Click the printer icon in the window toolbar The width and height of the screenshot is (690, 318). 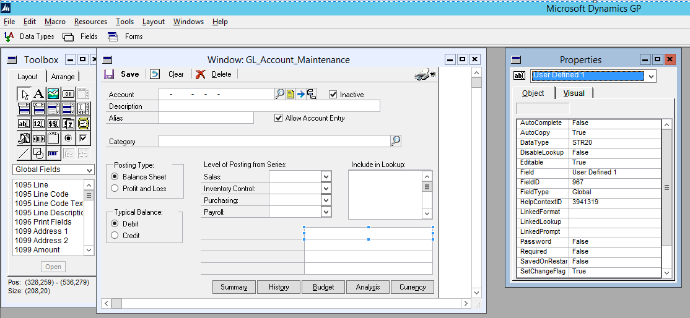click(424, 74)
